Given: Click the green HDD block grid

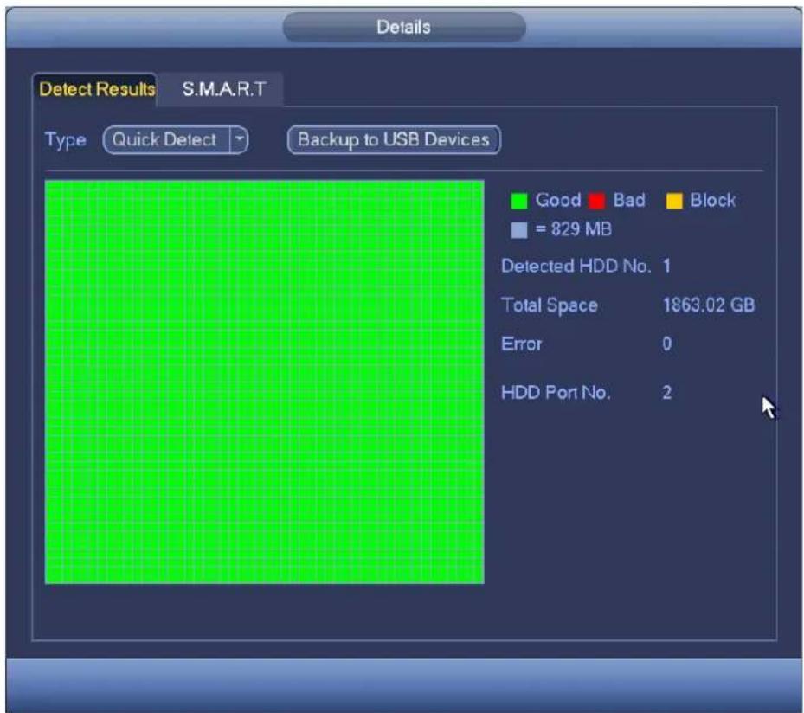Looking at the screenshot, I should pyautogui.click(x=265, y=382).
